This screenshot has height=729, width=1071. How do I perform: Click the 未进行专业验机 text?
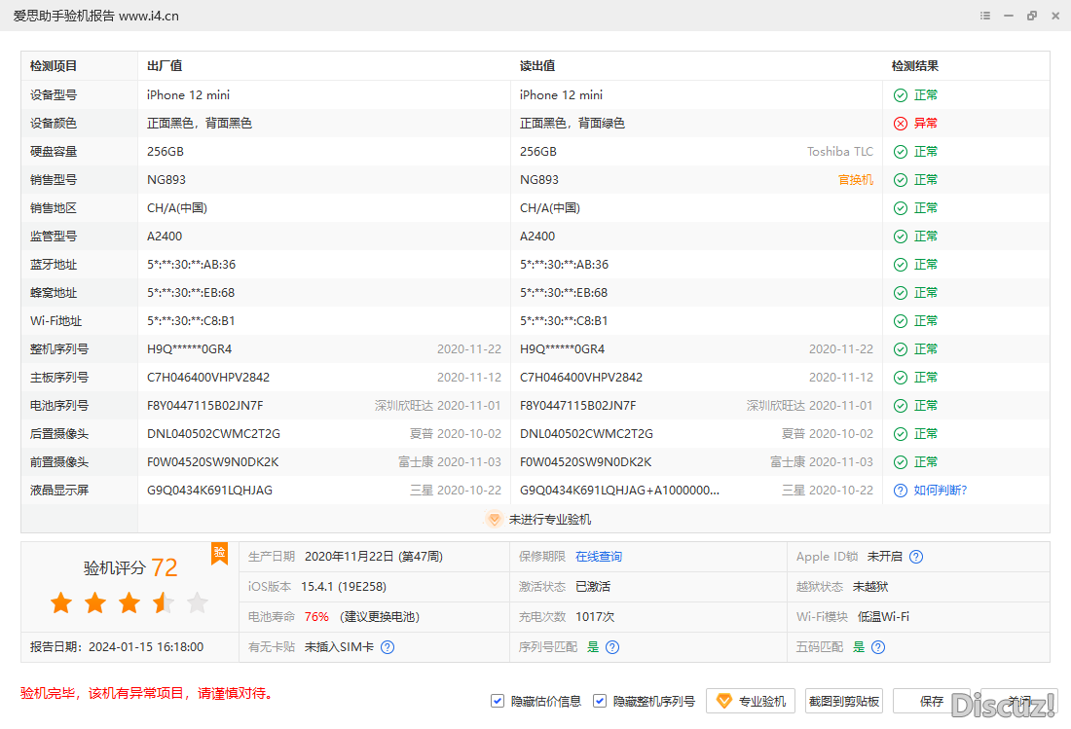coord(550,520)
